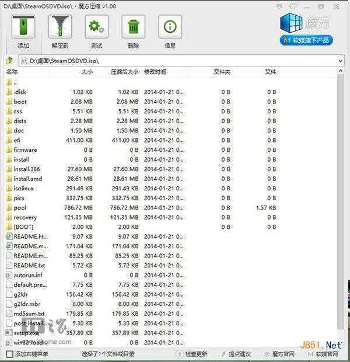This screenshot has height=362, width=350.
Task: Click the 提点建议 feedback link
Action: (x=236, y=354)
